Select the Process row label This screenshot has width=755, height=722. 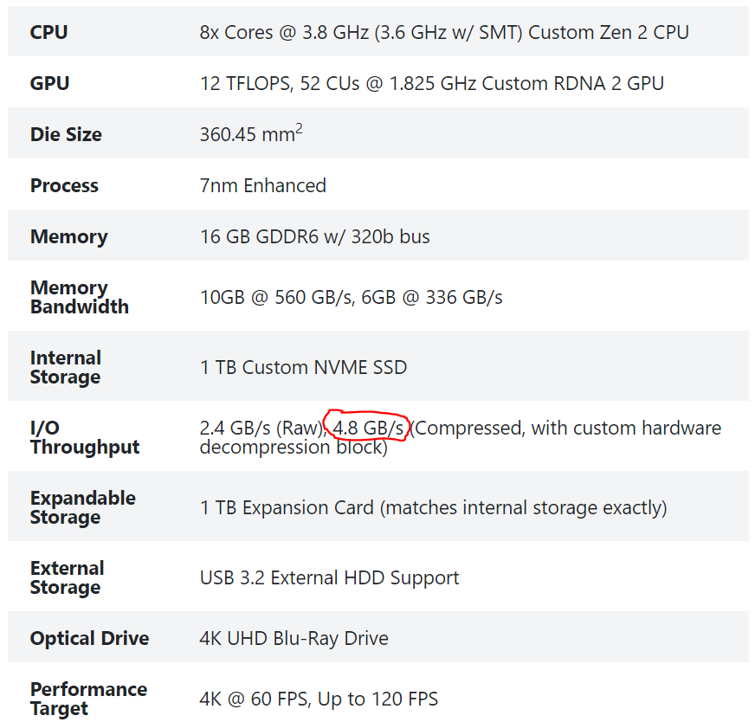[x=64, y=186]
